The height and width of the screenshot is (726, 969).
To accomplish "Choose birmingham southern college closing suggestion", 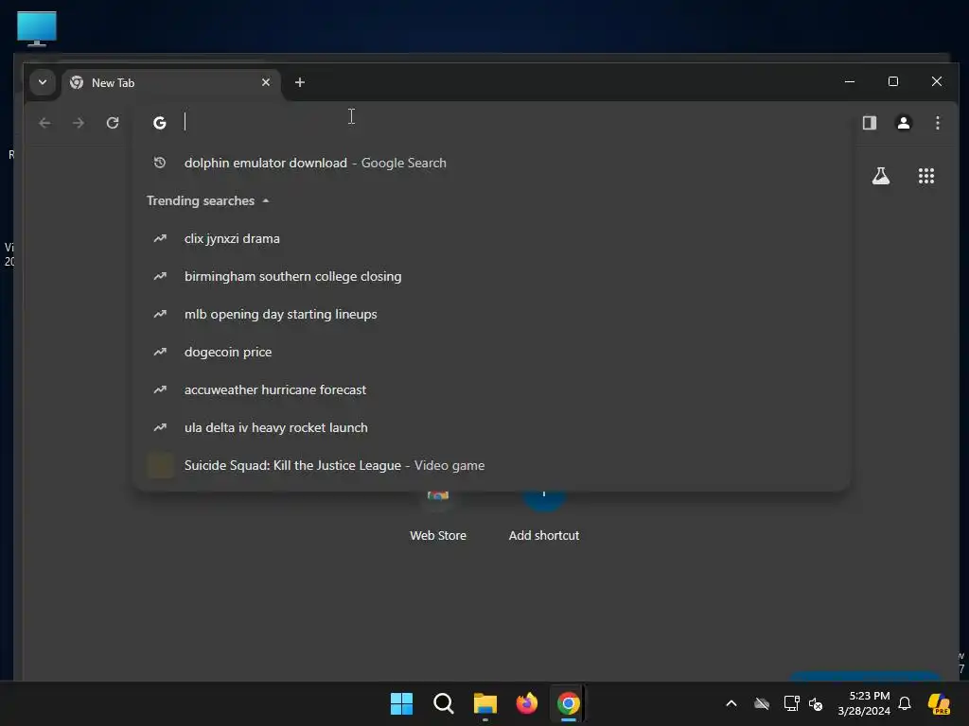I will (x=491, y=277).
